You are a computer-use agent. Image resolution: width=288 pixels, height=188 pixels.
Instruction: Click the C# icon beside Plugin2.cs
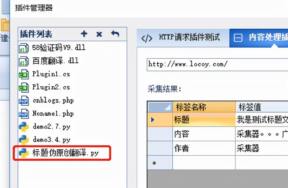point(24,87)
